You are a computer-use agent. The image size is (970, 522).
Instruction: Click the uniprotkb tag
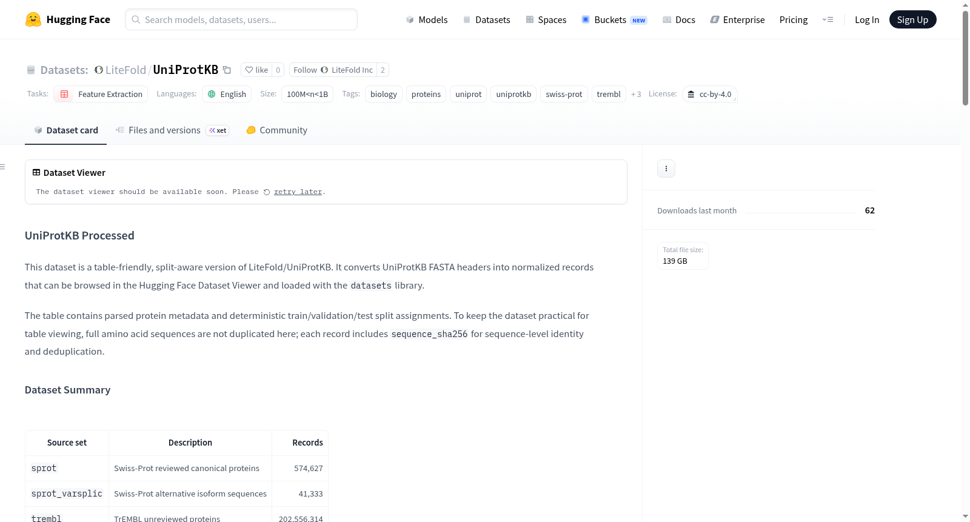[513, 94]
